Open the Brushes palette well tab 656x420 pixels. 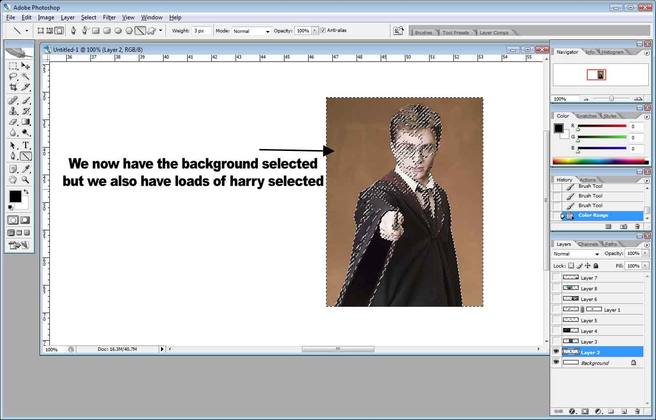[423, 33]
